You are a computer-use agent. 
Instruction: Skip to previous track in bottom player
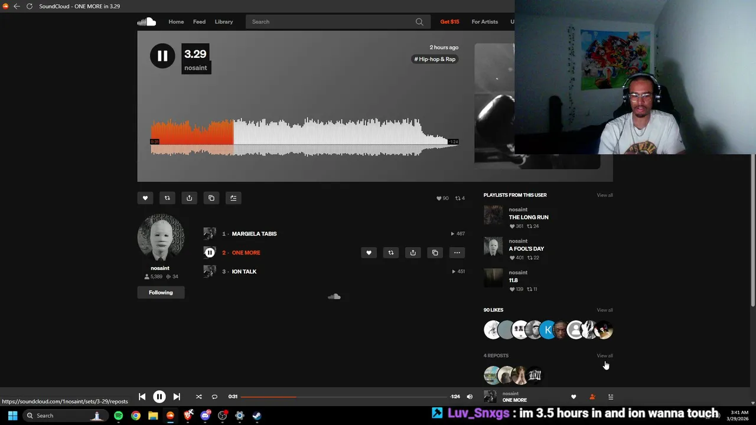point(142,397)
